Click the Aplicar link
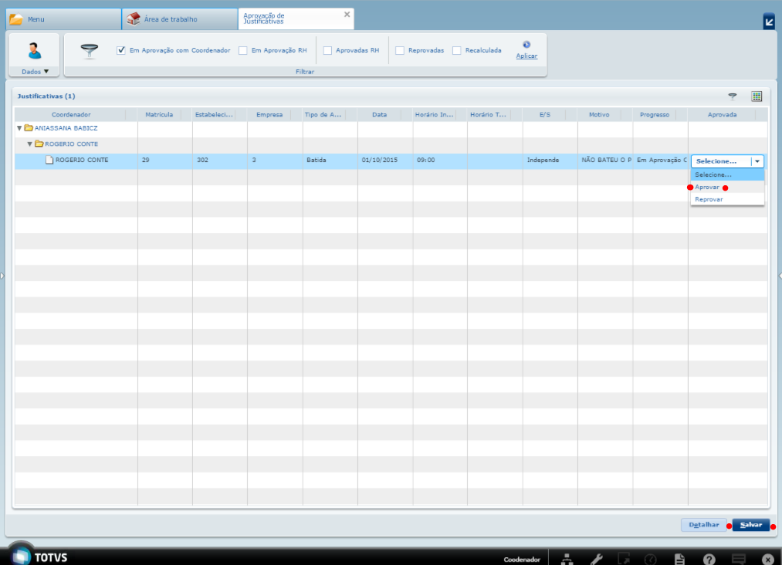 pos(526,56)
